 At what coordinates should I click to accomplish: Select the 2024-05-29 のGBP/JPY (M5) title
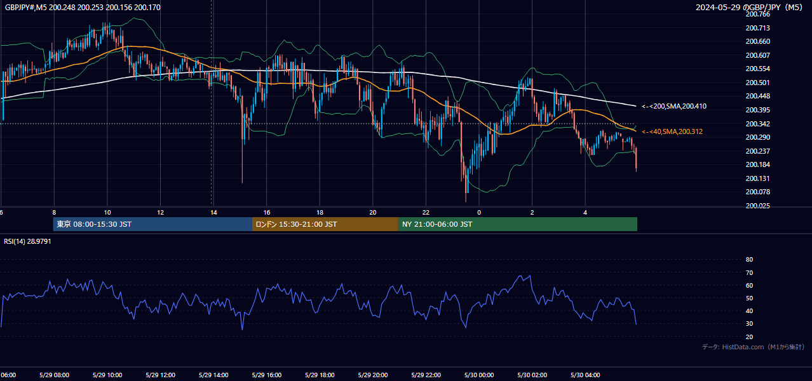point(749,8)
